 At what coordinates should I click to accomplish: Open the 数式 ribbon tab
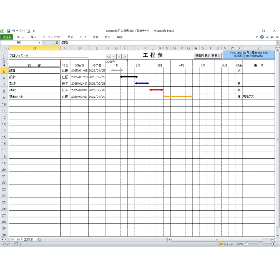coord(70,37)
